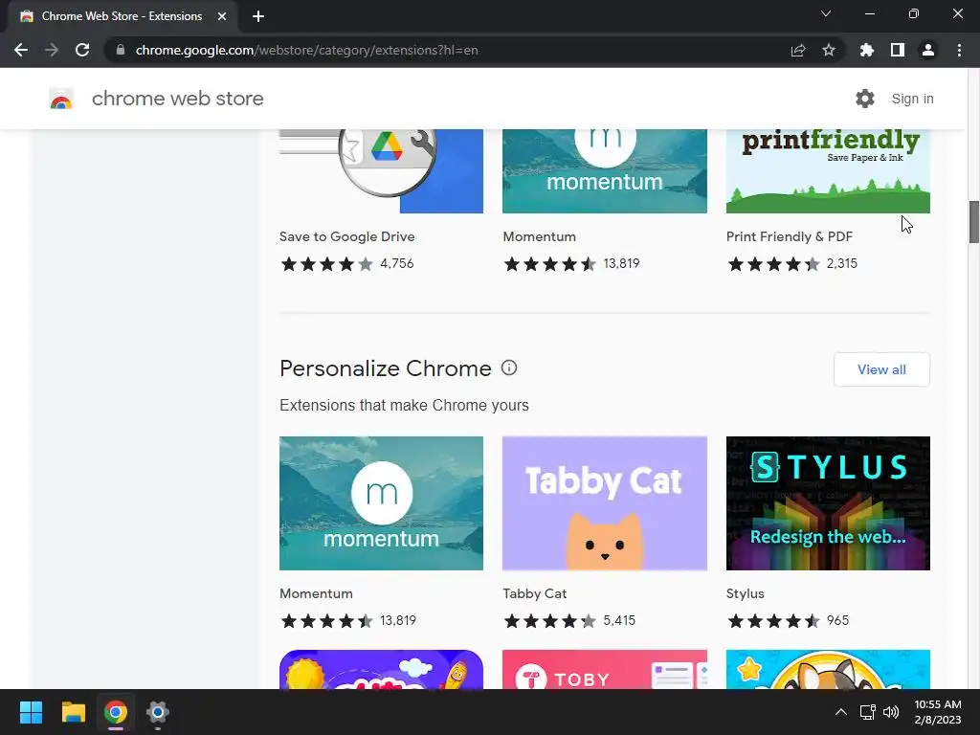Open network status in system tray

click(867, 712)
